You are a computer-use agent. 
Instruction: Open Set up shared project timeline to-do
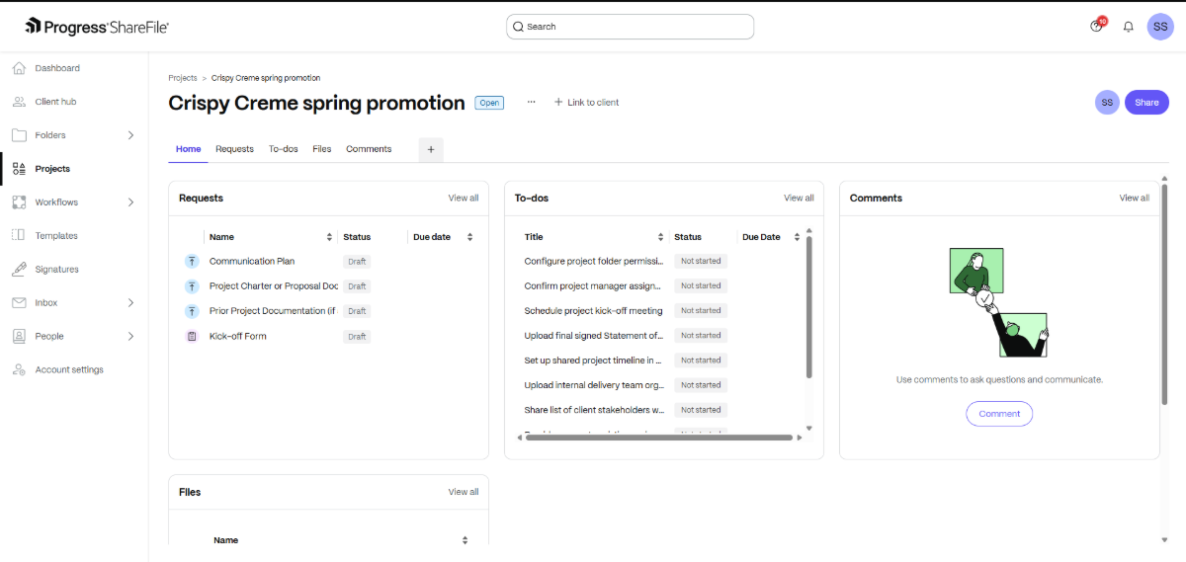tap(593, 361)
